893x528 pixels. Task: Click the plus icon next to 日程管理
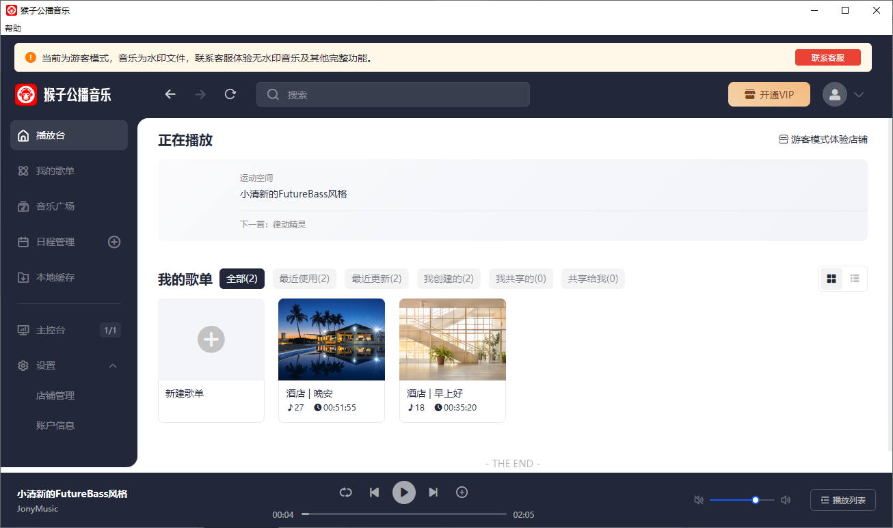click(114, 241)
